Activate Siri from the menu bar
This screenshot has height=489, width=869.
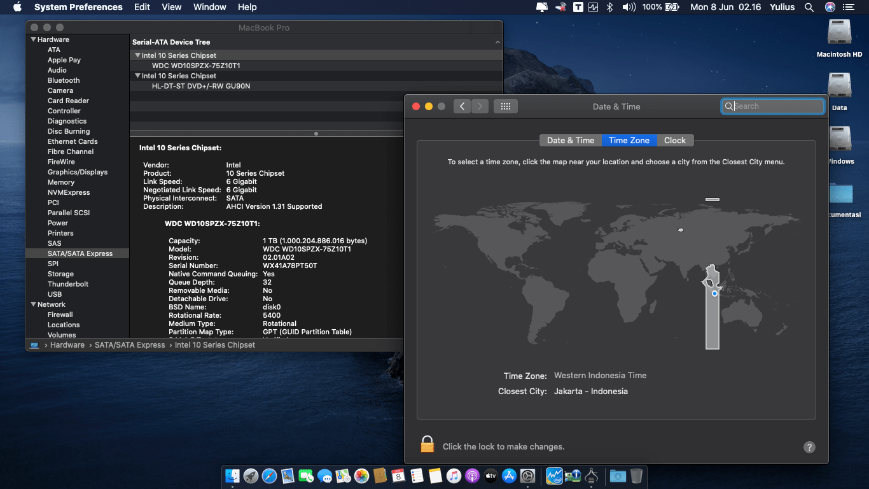(x=830, y=7)
